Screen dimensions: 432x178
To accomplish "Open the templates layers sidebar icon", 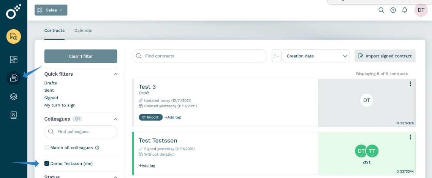I will [x=14, y=97].
